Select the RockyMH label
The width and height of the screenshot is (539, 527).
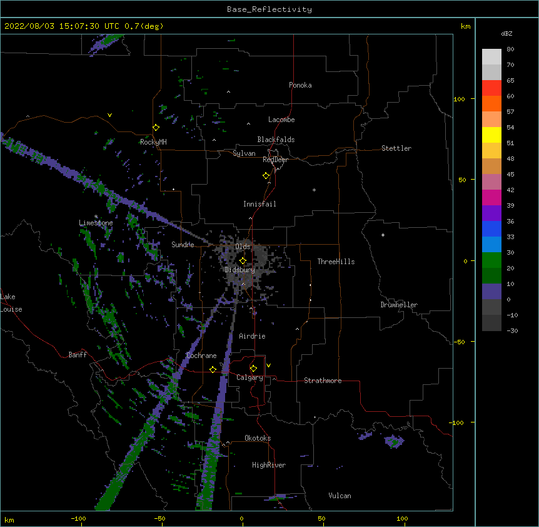click(x=153, y=142)
